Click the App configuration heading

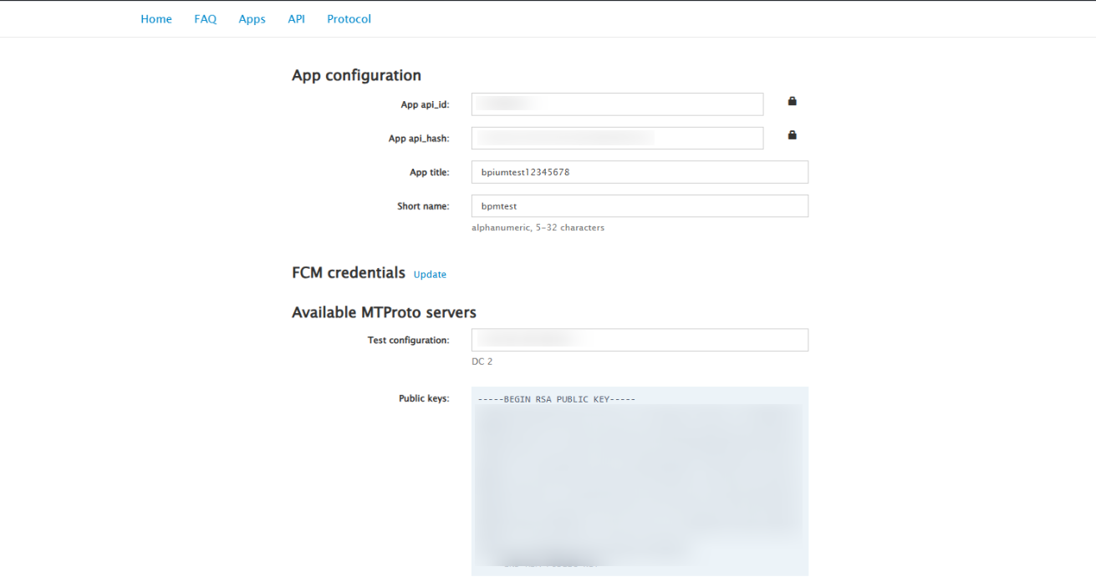point(356,75)
